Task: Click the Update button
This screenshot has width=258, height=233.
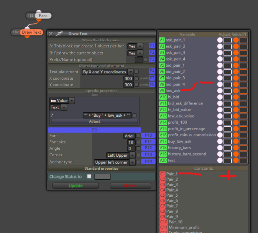Action: 76,186
